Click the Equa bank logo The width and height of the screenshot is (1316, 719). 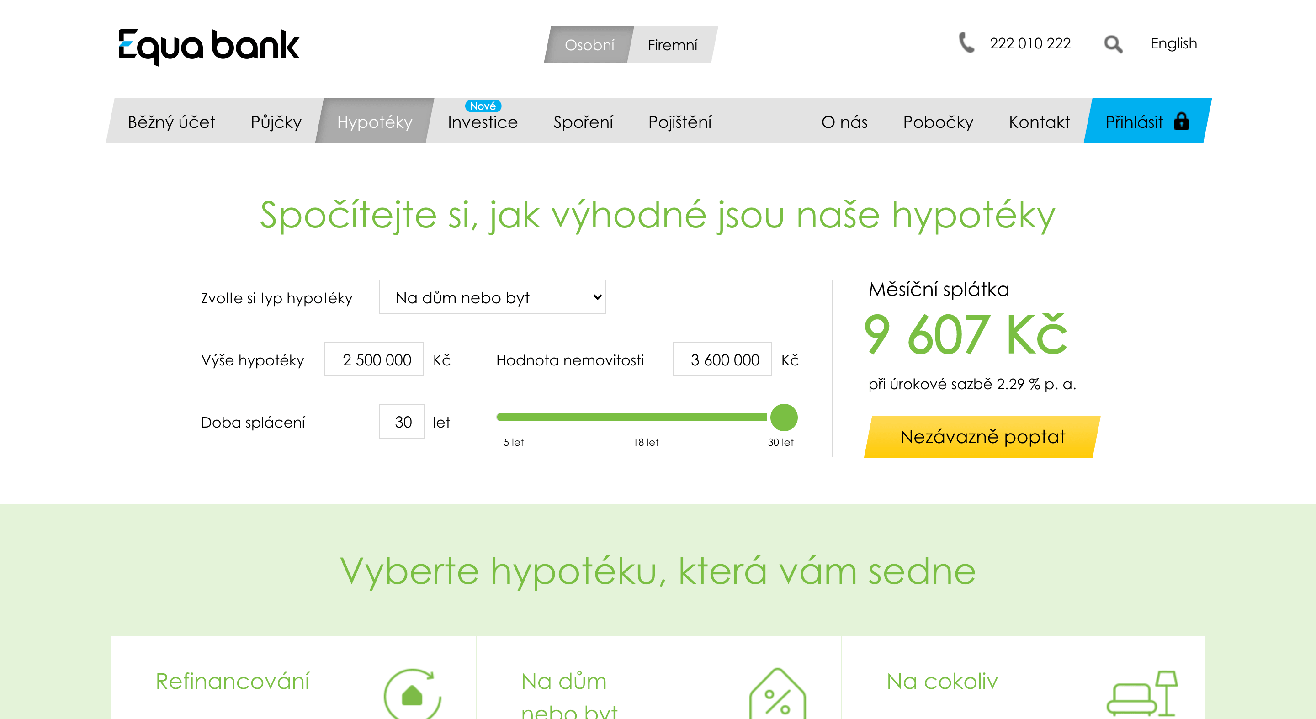pyautogui.click(x=208, y=47)
